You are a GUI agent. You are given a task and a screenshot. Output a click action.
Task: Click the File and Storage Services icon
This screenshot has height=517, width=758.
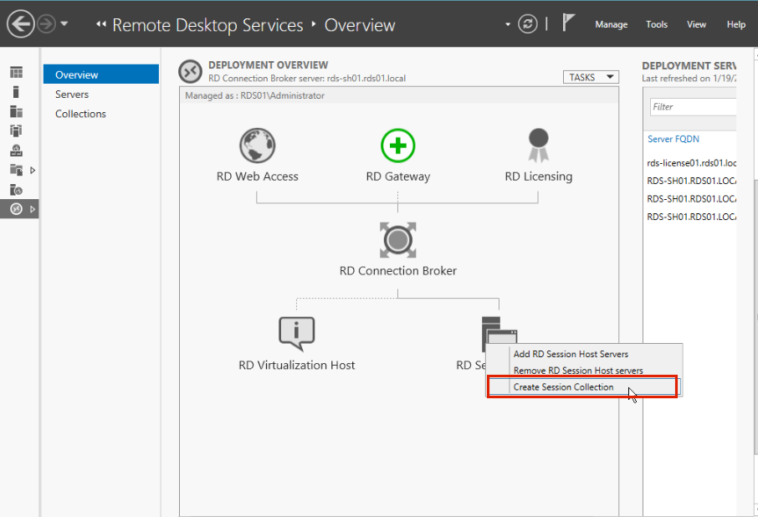(x=16, y=170)
